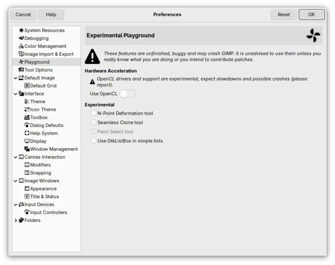Click the Toolbox icon in the tree
This screenshot has height=265, width=335.
tap(27, 117)
